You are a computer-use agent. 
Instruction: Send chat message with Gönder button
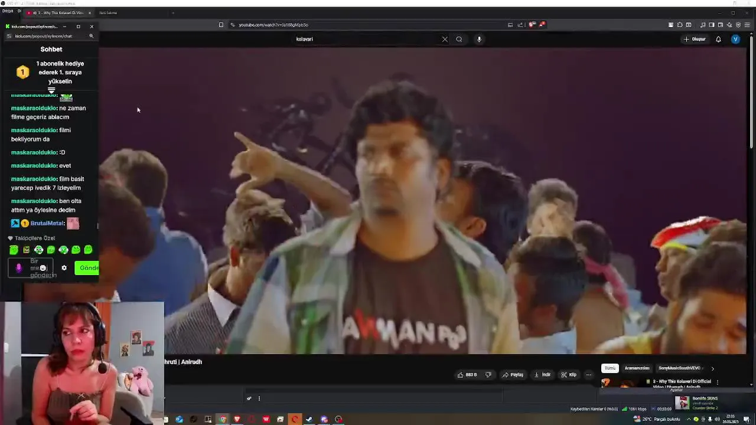coord(87,268)
